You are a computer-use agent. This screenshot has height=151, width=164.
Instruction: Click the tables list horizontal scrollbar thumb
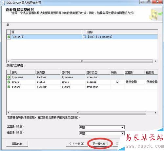pos(82,61)
